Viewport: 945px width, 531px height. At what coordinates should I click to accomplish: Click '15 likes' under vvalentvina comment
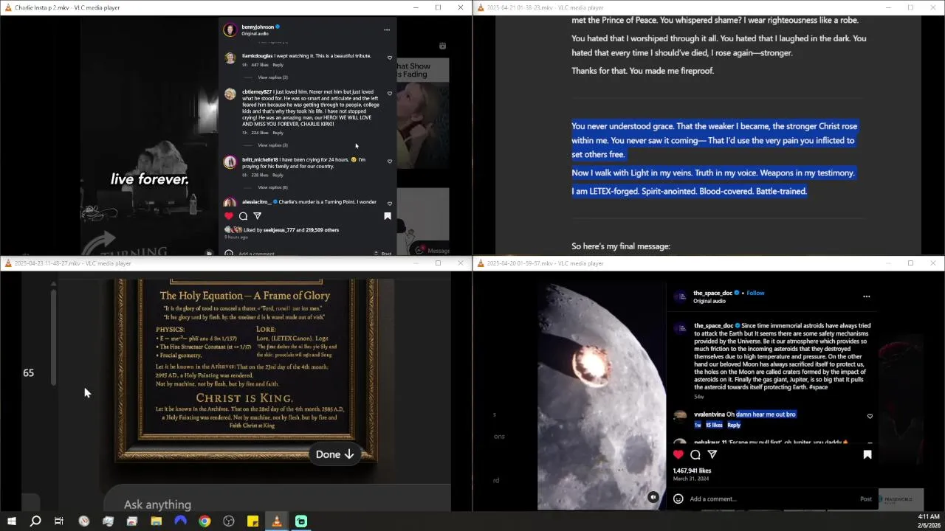(714, 425)
